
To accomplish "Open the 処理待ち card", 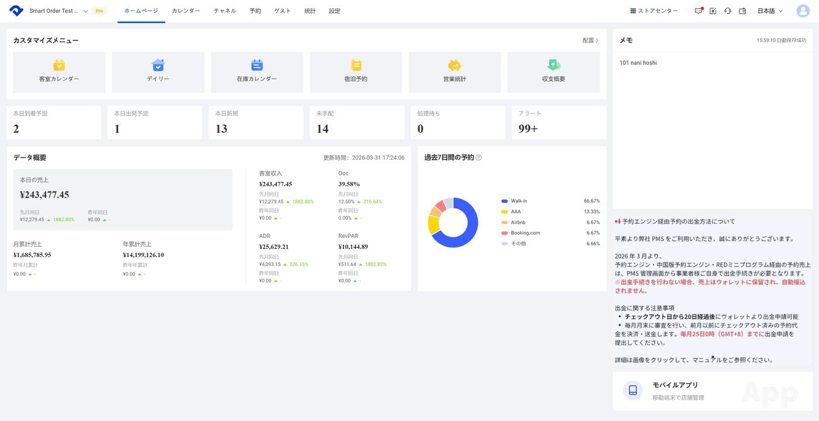I will pos(458,123).
